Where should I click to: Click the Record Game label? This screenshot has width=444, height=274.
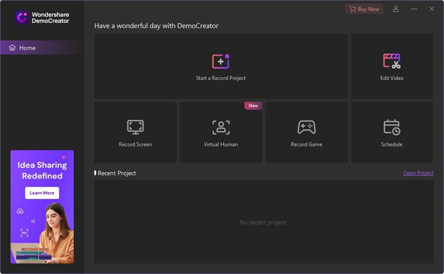click(306, 145)
